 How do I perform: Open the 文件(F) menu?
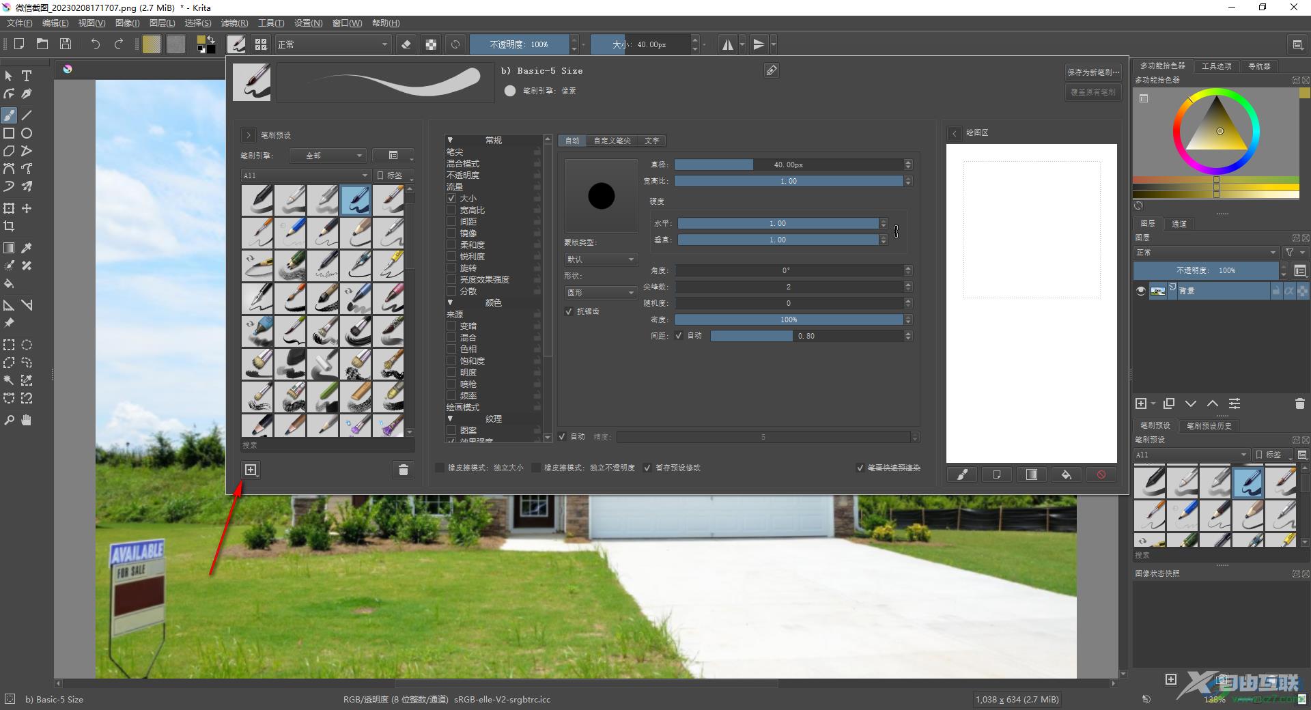click(19, 23)
